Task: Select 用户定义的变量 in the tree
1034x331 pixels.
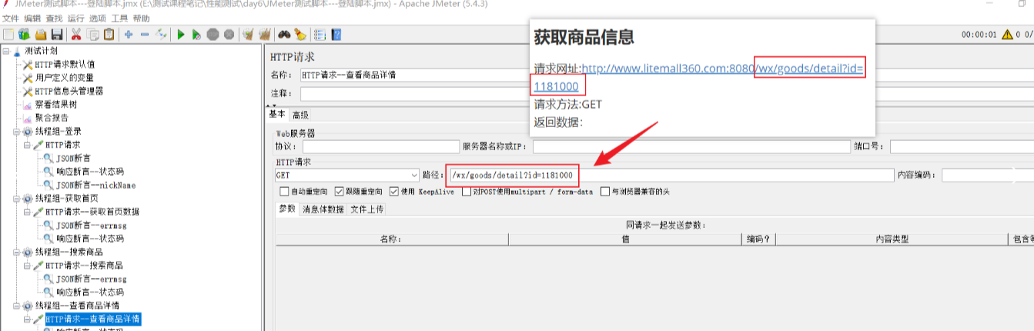Action: click(65, 78)
